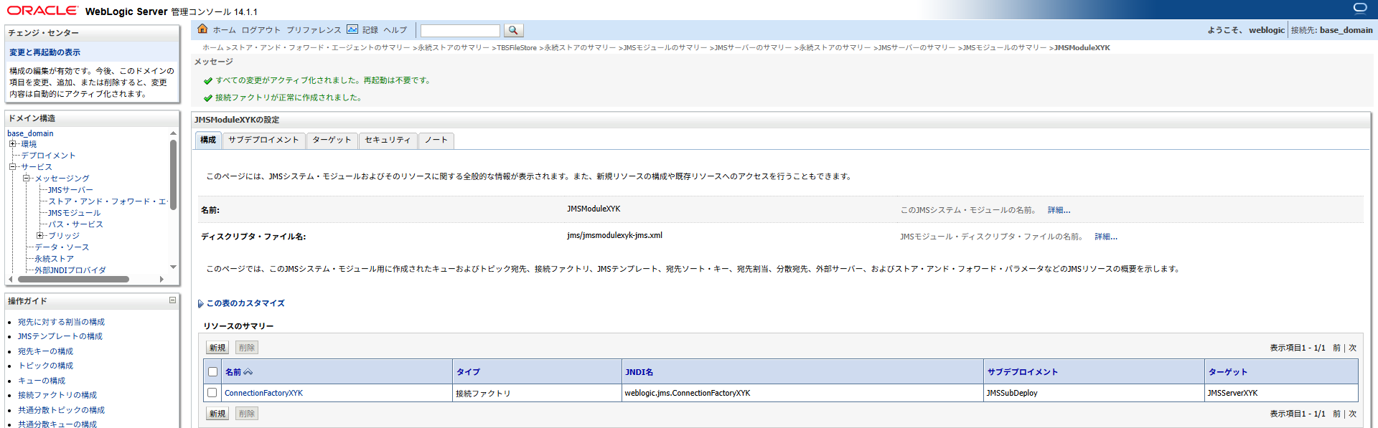This screenshot has width=1378, height=428.
Task: Open 接続ファクトリの構成 guide link
Action: (57, 395)
